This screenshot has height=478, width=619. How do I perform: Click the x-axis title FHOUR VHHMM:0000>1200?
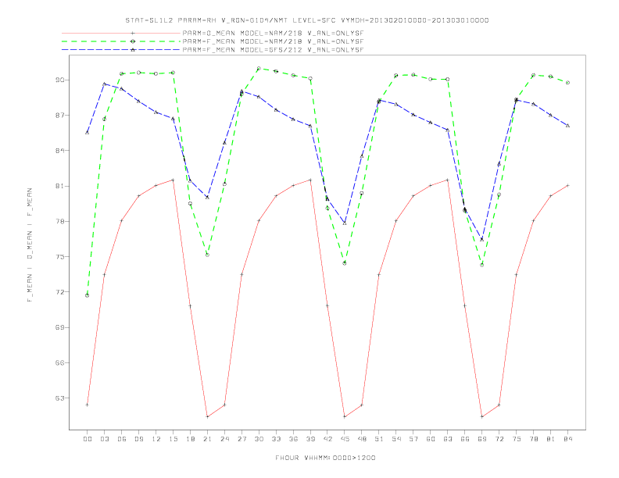pyautogui.click(x=325, y=458)
